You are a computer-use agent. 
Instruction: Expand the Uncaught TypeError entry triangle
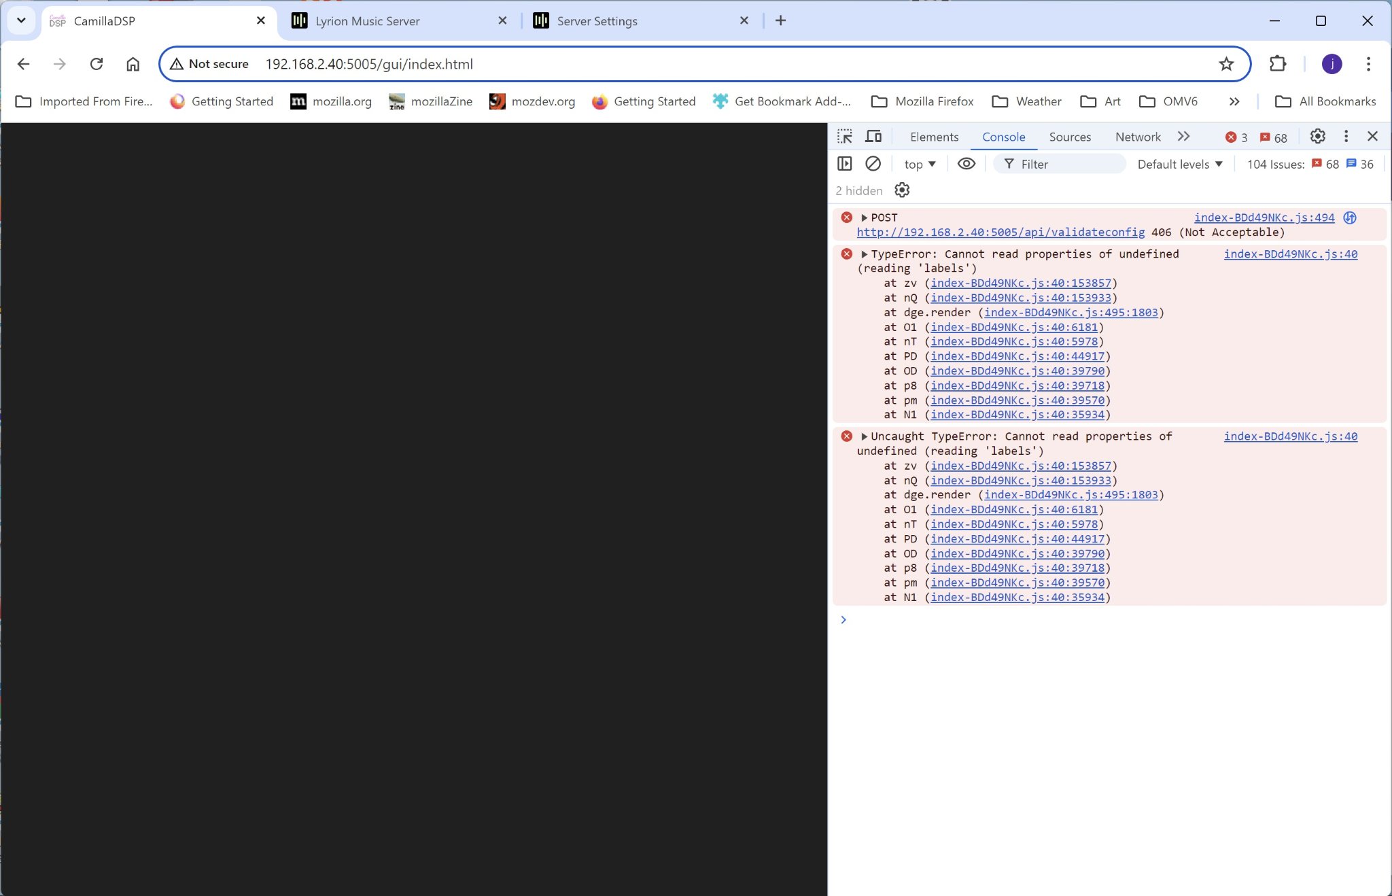864,436
